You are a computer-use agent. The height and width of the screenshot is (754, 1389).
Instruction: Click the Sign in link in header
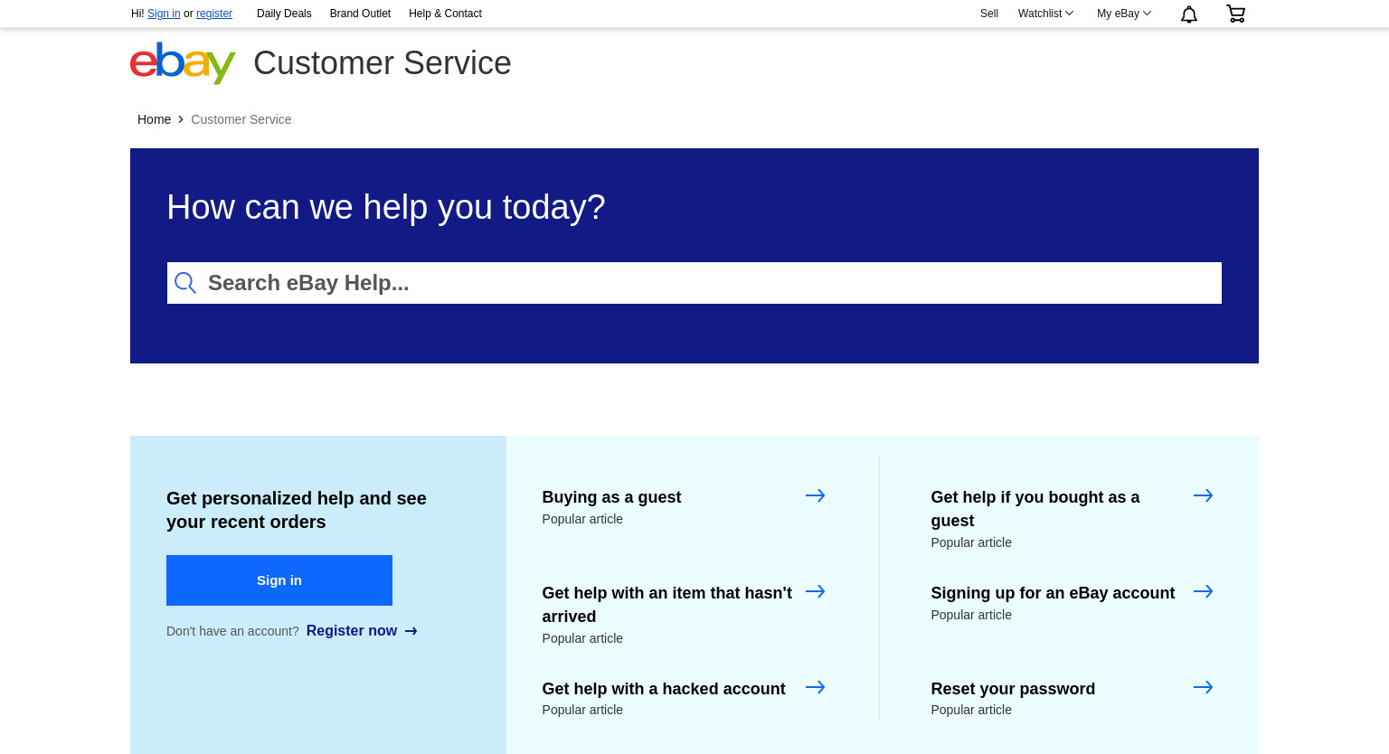[164, 14]
